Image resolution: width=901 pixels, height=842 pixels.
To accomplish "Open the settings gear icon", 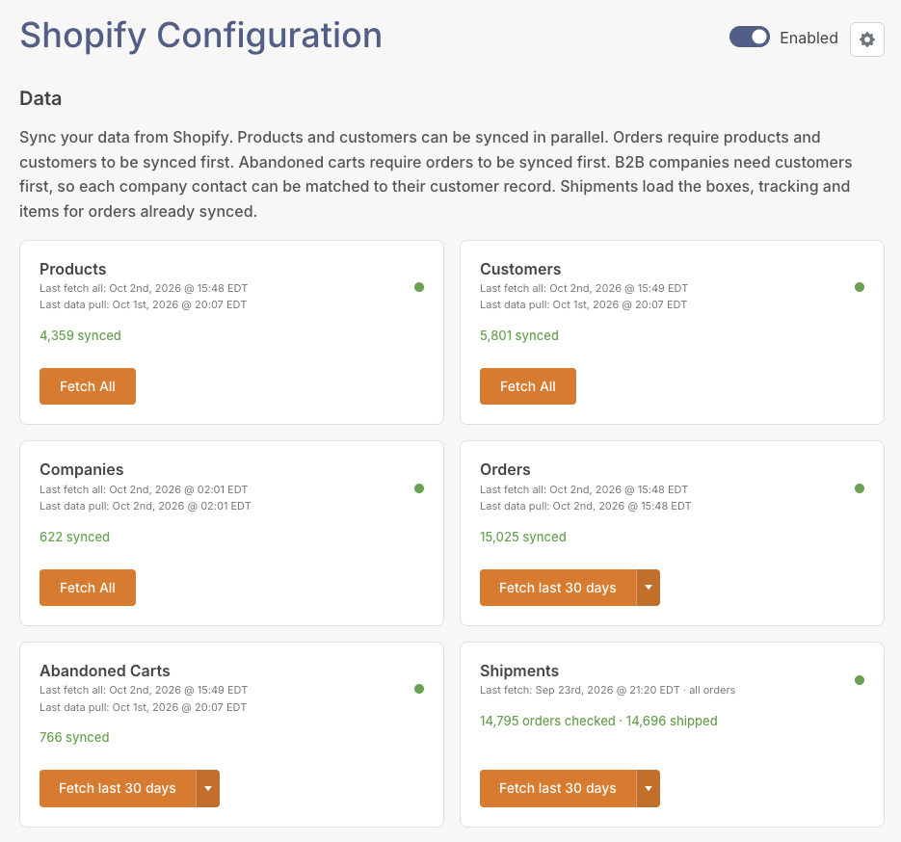I will [866, 39].
